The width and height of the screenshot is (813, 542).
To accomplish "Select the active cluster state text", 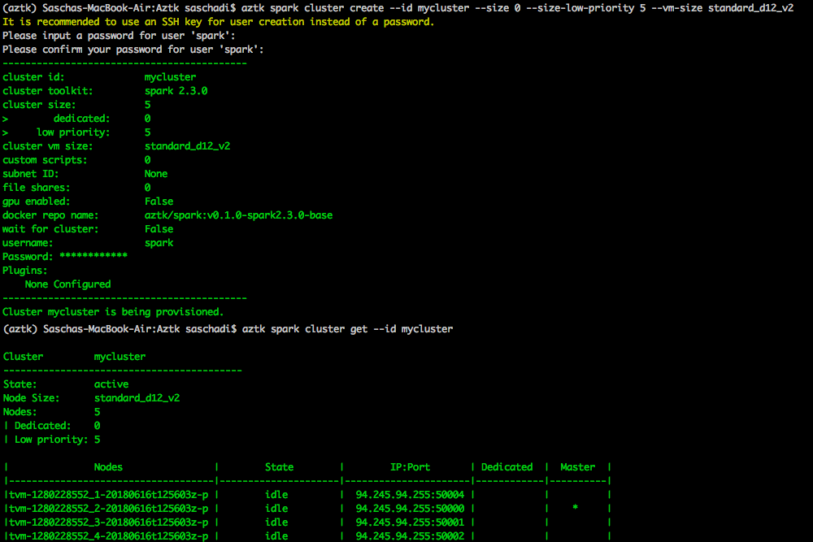I will pyautogui.click(x=111, y=384).
